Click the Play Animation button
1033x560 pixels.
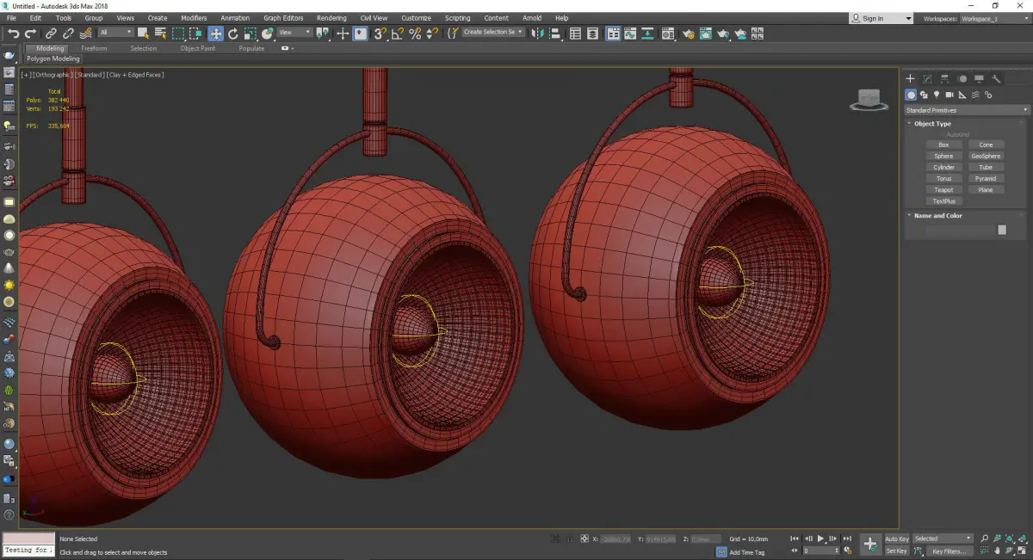tap(821, 538)
